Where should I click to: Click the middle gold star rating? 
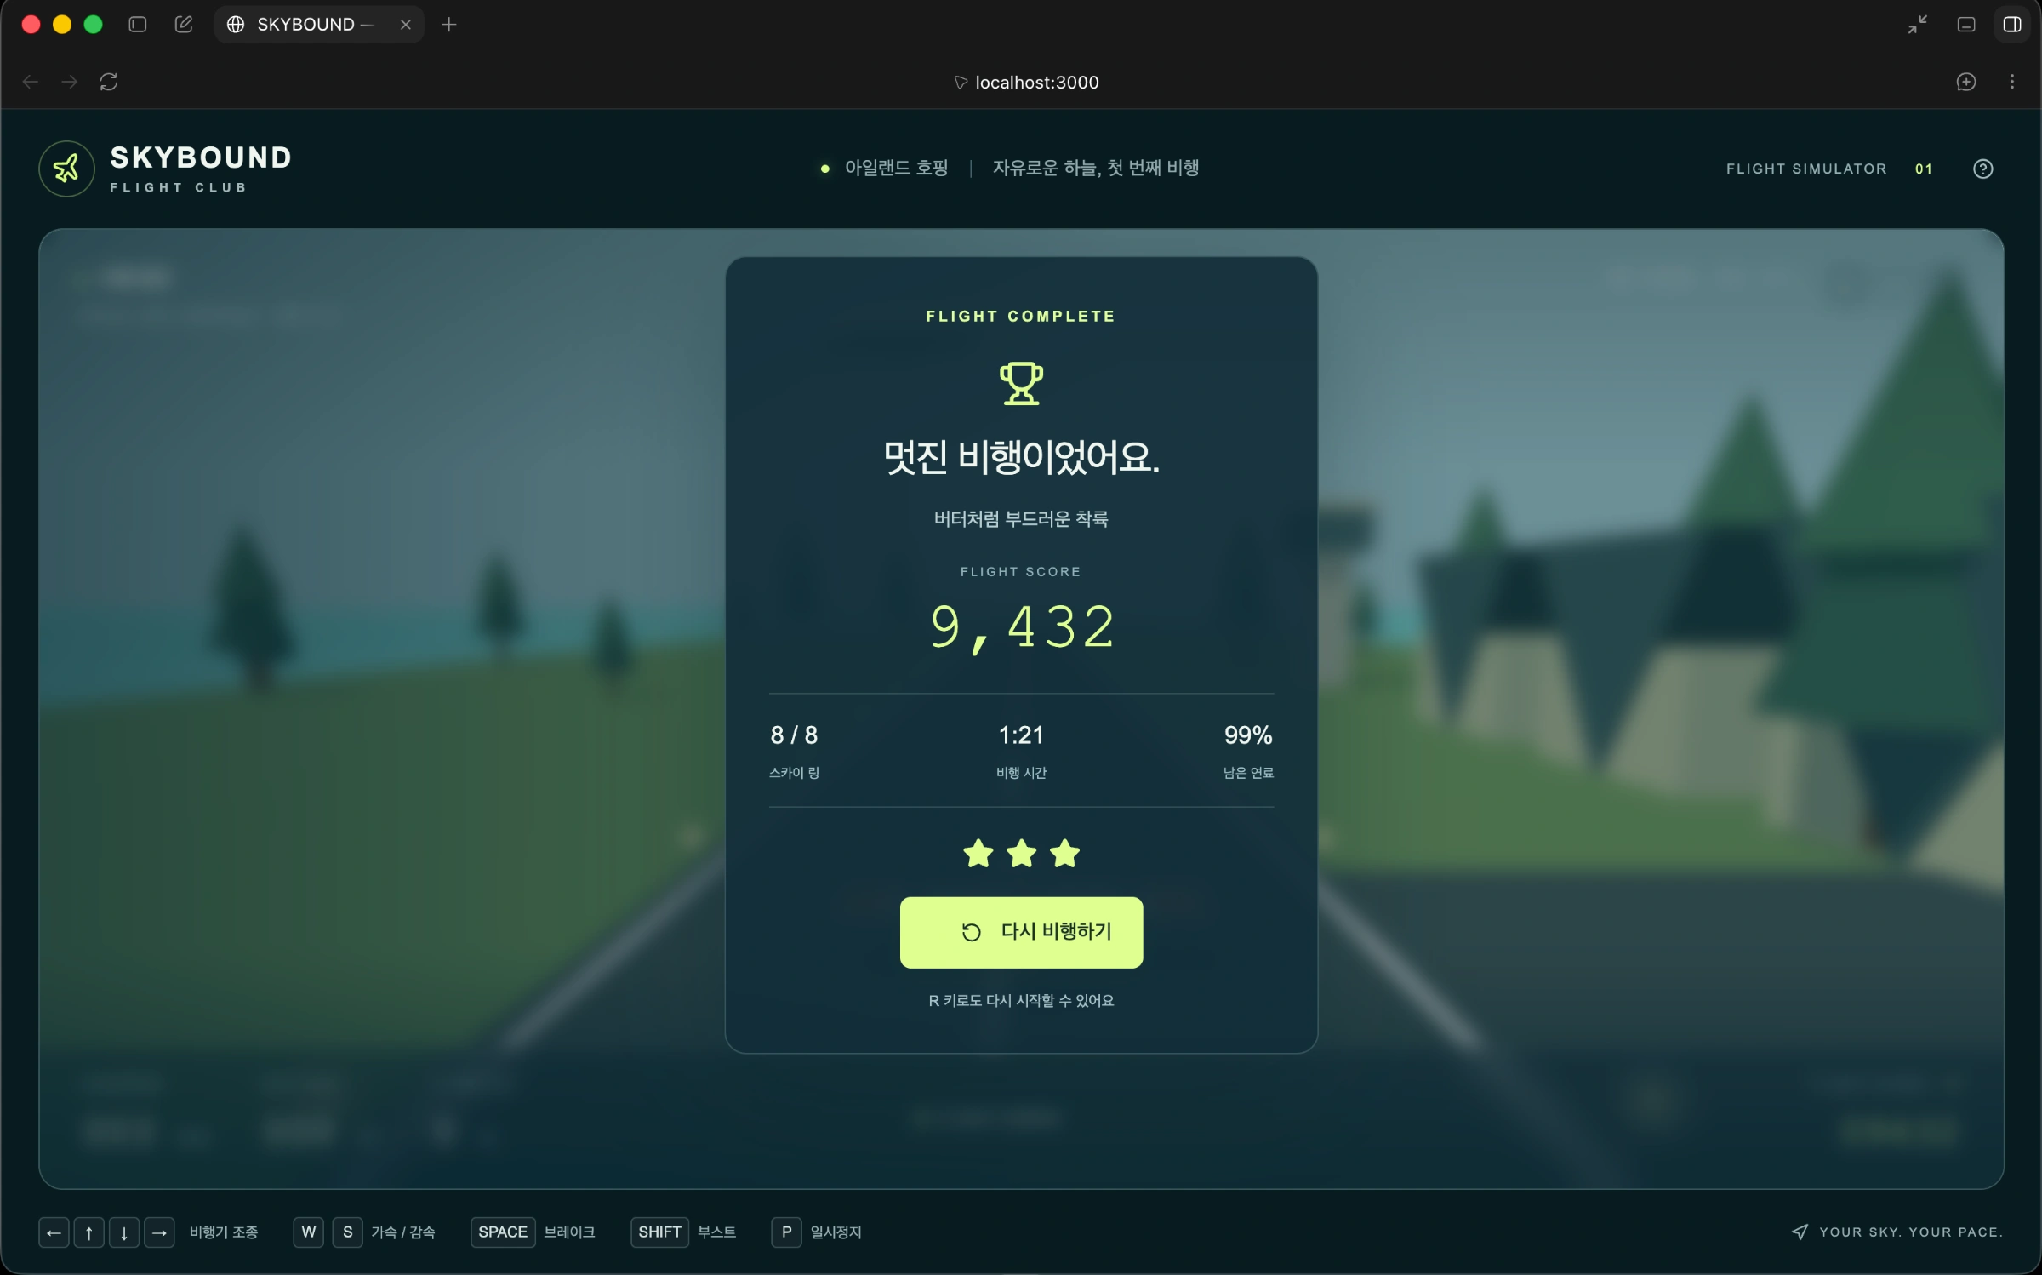(1021, 853)
